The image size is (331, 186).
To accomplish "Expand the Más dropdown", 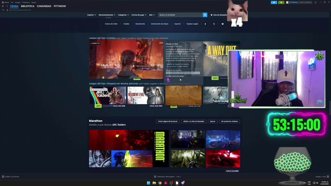I will coord(152,15).
